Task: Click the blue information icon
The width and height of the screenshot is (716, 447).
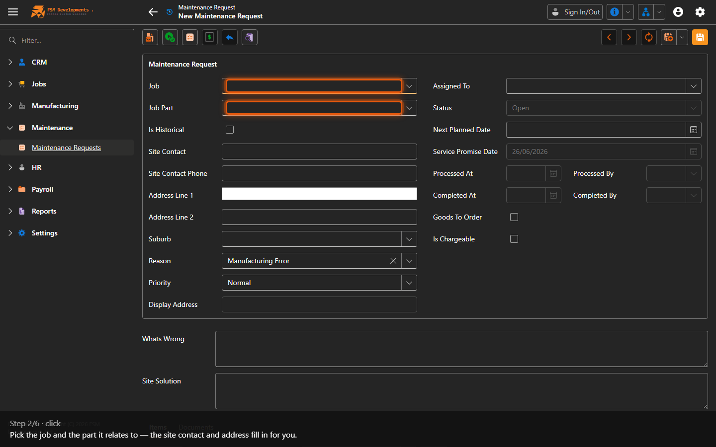Action: tap(615, 12)
